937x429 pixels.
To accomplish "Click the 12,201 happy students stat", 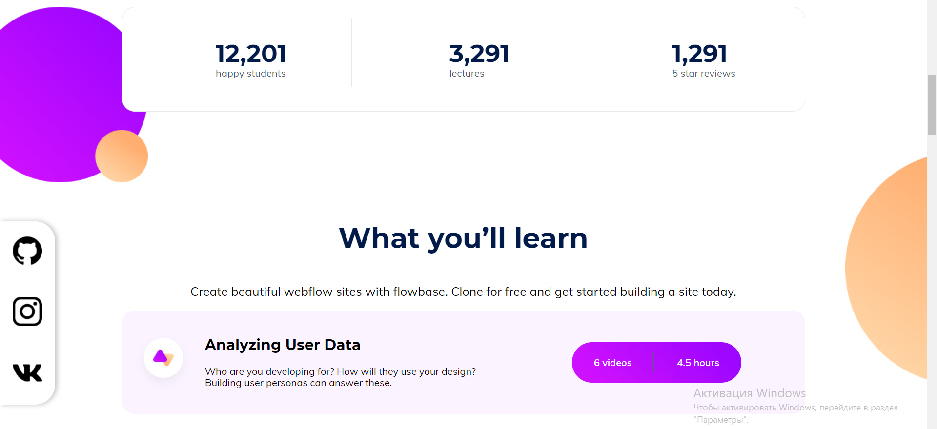I will coord(251,60).
